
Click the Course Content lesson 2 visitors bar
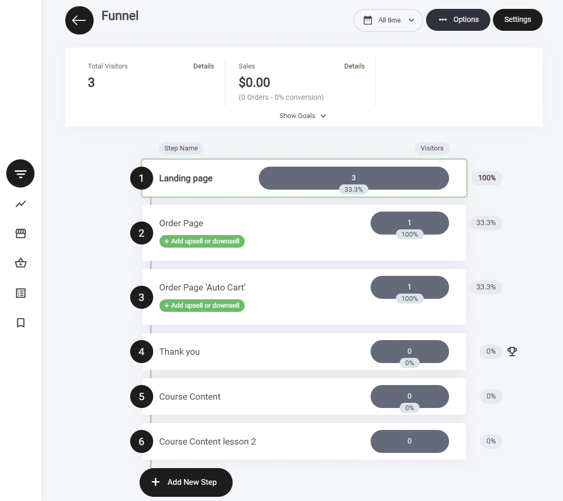point(409,441)
